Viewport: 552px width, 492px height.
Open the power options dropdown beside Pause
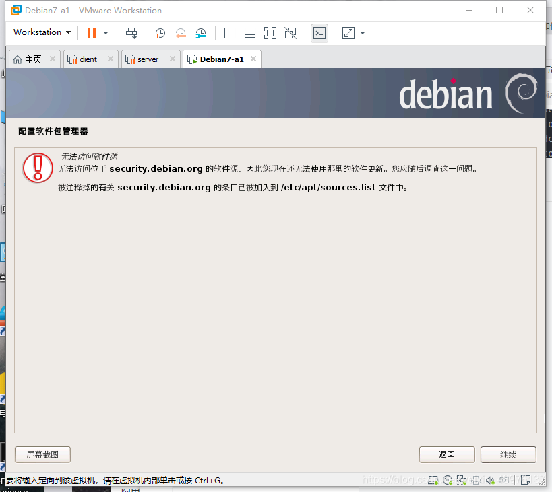(x=106, y=33)
